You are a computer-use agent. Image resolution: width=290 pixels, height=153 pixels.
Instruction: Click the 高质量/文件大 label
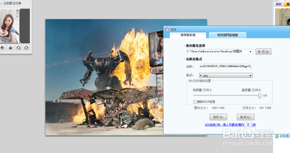coord(251,90)
